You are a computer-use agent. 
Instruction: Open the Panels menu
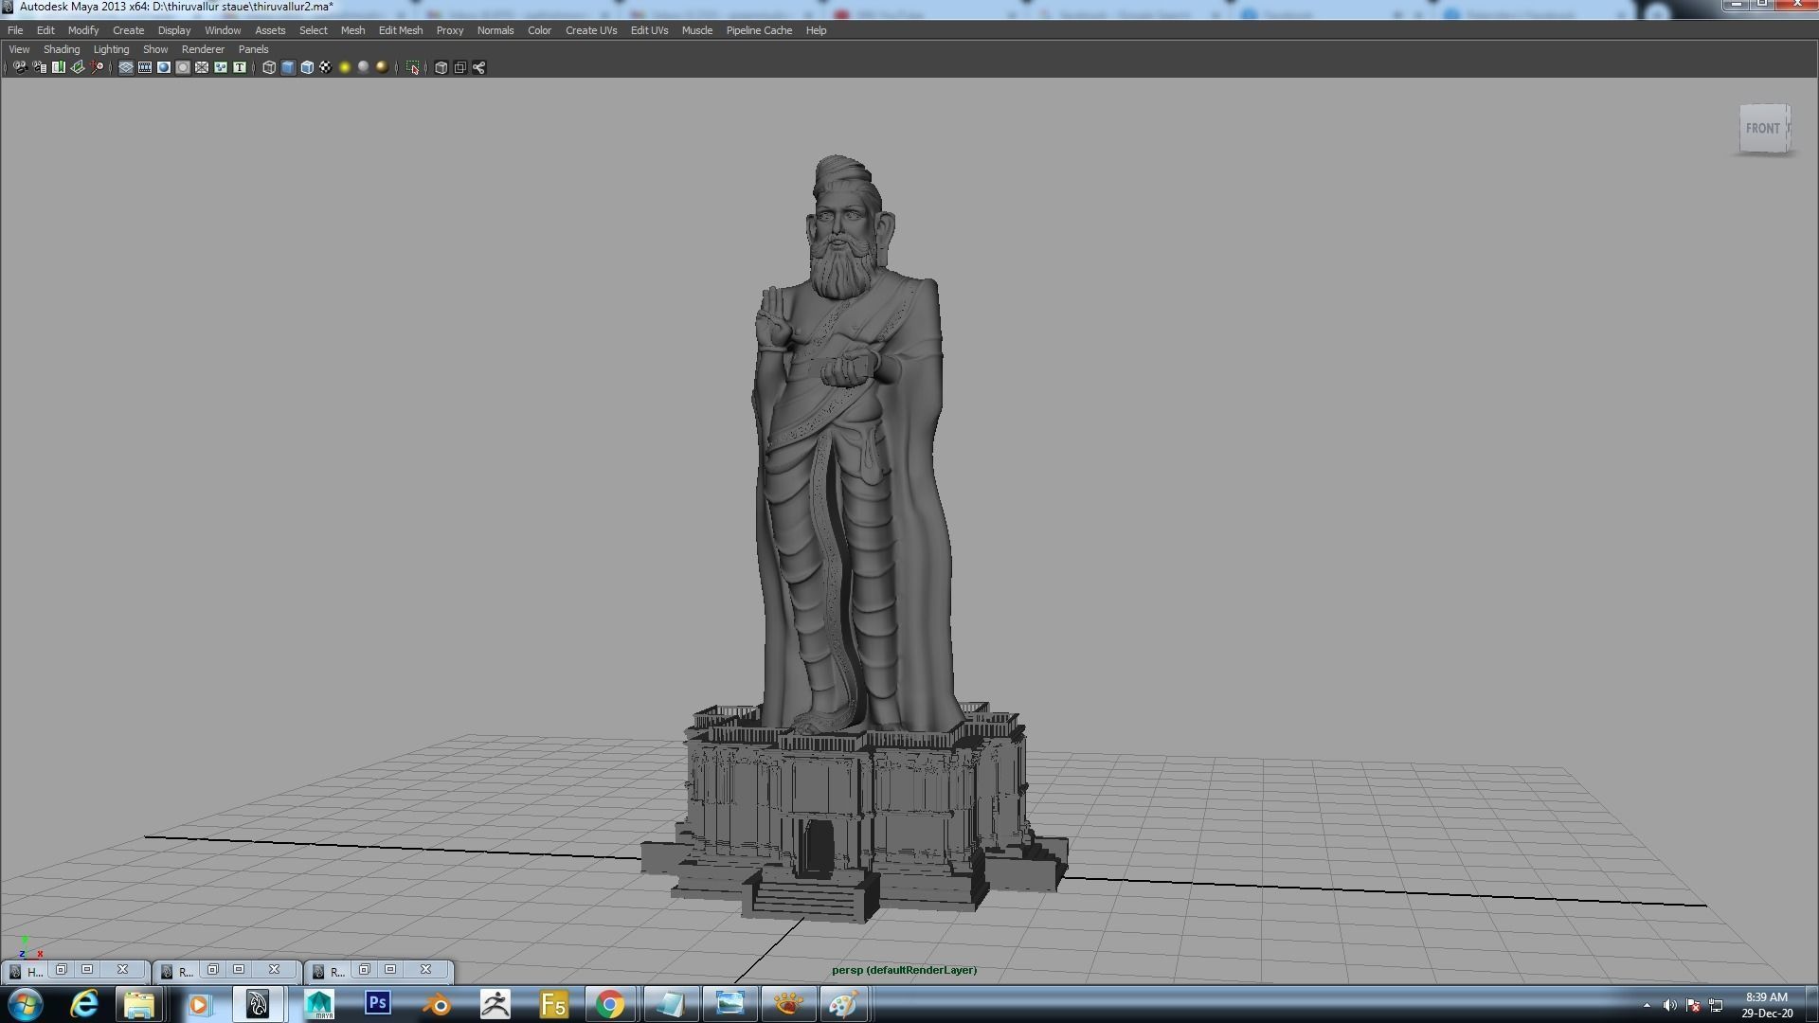253,49
